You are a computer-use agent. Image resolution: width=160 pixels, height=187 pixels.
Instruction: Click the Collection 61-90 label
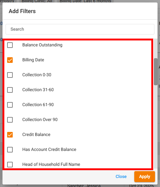38,105
